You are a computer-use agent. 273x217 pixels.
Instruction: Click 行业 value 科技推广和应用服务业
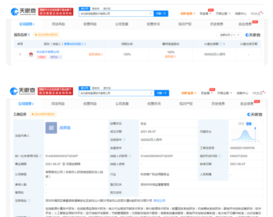(155, 174)
